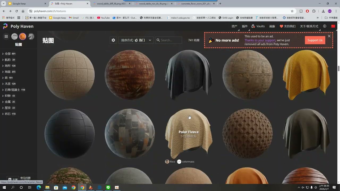Open the Vaults menu item
This screenshot has height=191, width=340.
pyautogui.click(x=258, y=26)
